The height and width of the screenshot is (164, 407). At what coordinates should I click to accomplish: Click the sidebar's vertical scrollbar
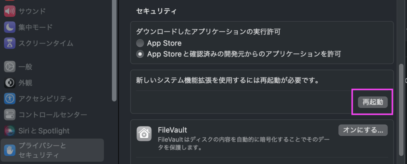click(x=114, y=47)
